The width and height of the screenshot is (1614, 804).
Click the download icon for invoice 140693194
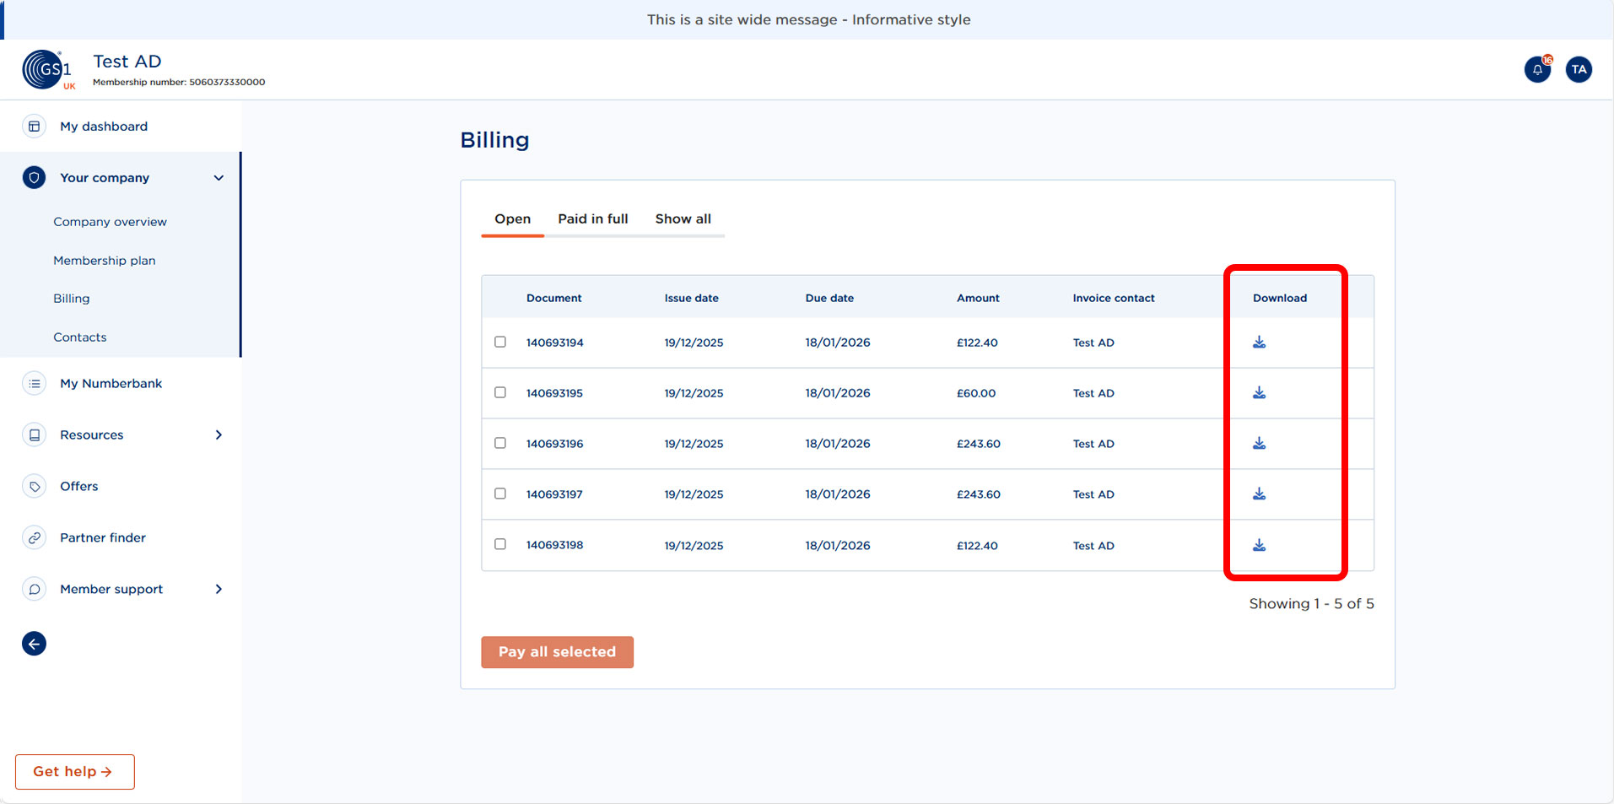[x=1259, y=343]
